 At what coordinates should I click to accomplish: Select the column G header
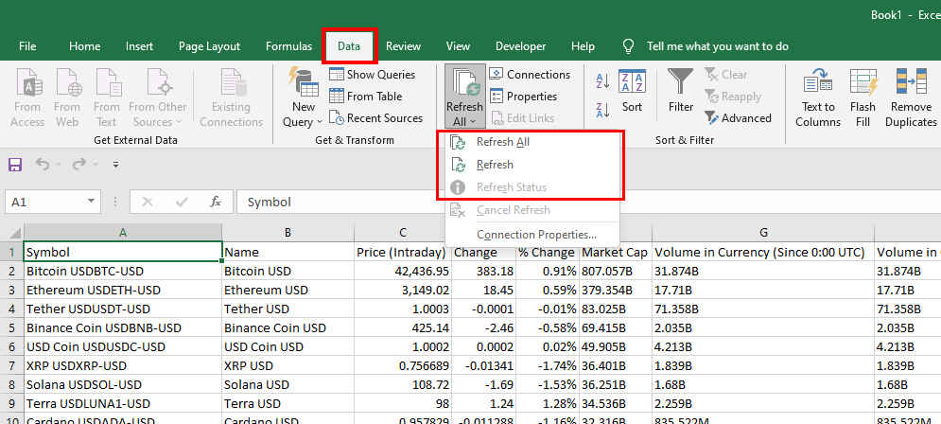pyautogui.click(x=763, y=233)
